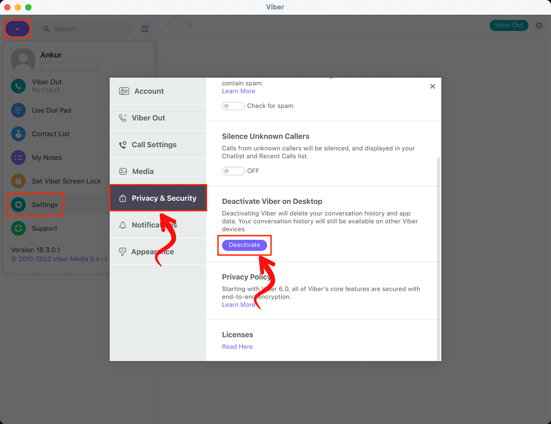Toggle the Check for spam switch
The height and width of the screenshot is (424, 551).
pyautogui.click(x=233, y=106)
